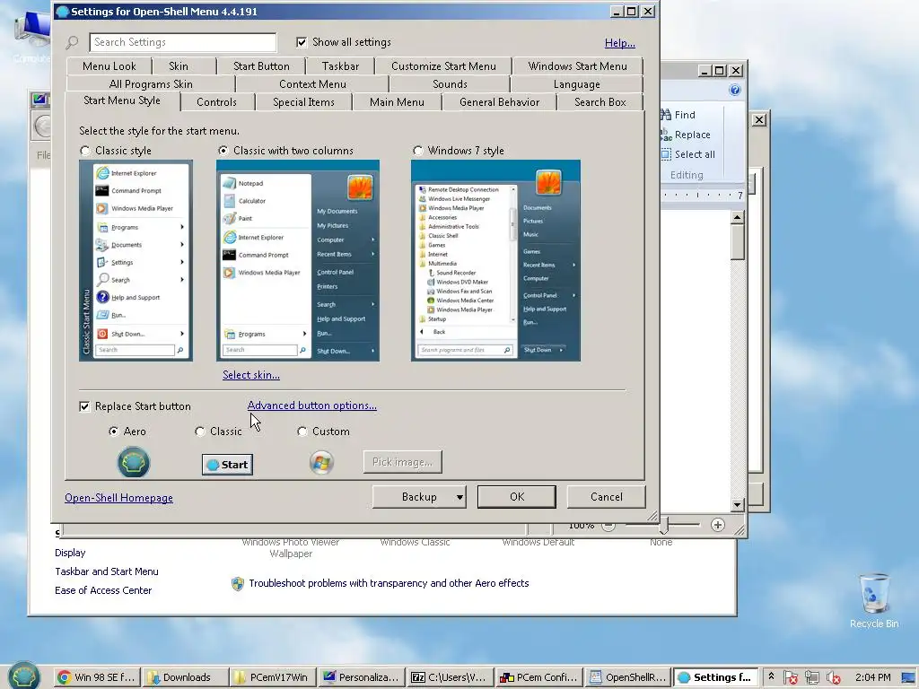Open the Menu Look tab
Image resolution: width=919 pixels, height=689 pixels.
(x=109, y=66)
